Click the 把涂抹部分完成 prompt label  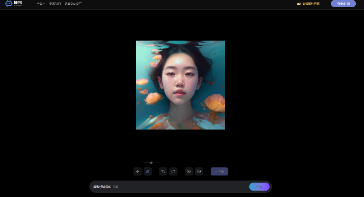pyautogui.click(x=102, y=187)
